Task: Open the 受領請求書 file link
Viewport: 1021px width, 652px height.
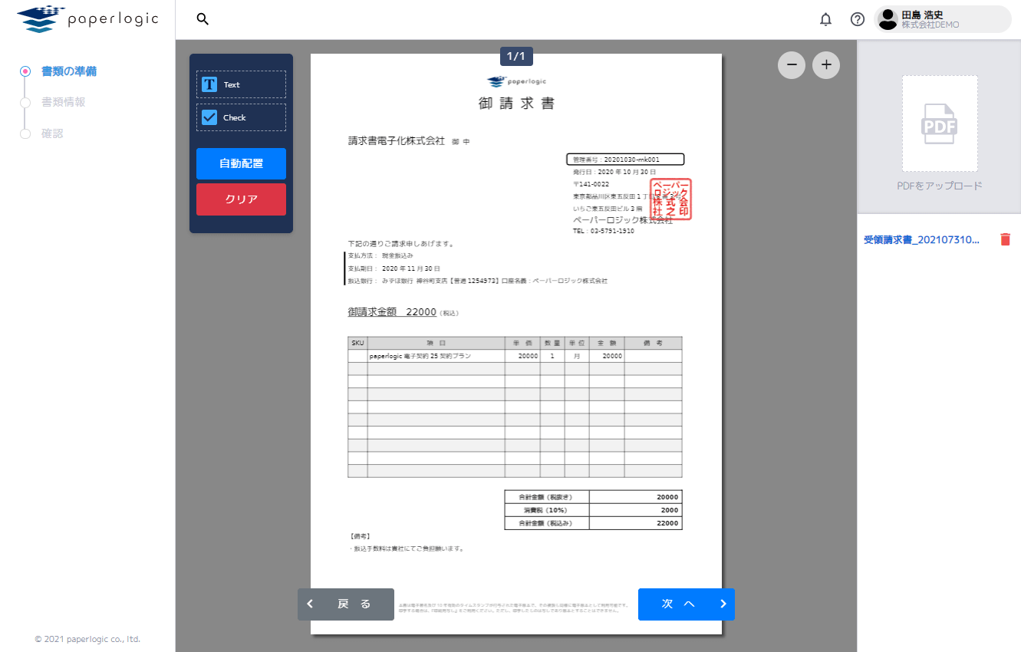Action: [921, 240]
